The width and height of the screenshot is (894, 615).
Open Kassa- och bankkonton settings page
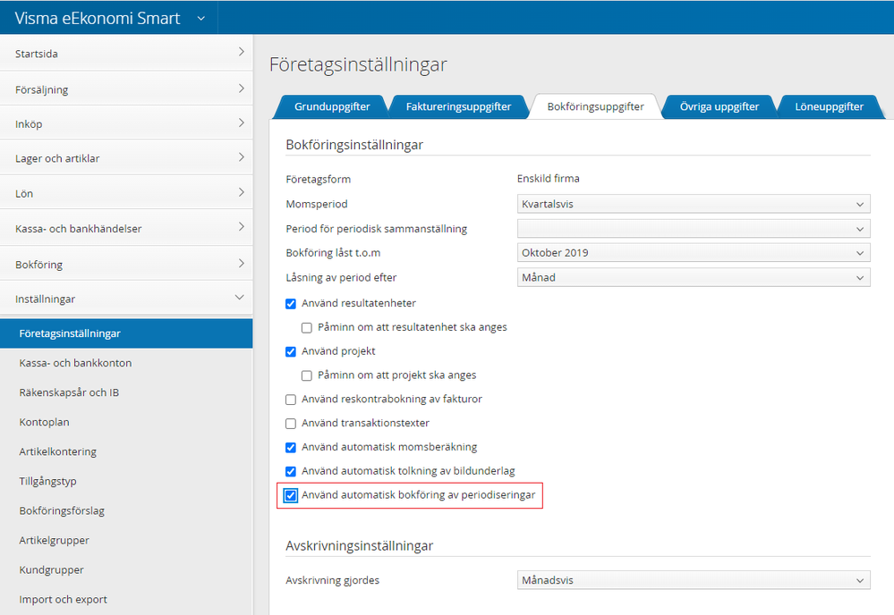pyautogui.click(x=75, y=363)
